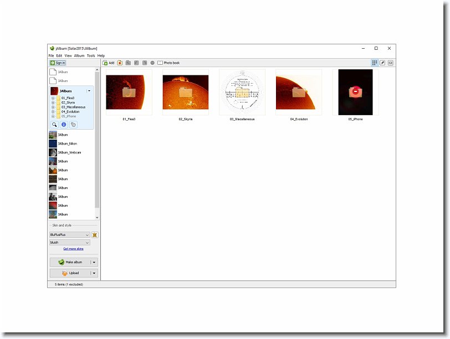Click the blue info icon under project tree
Viewport: 450px width, 339px height.
coord(64,125)
